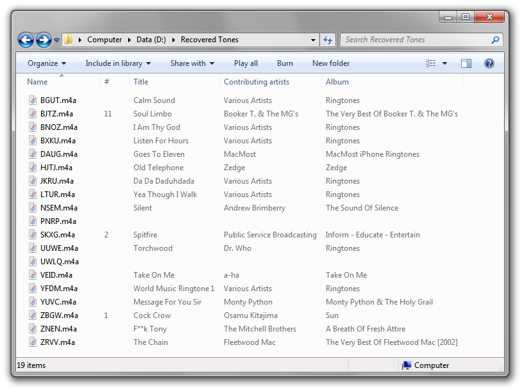Click the ZRVV.m4a audio file icon
This screenshot has height=391, width=522.
[x=33, y=342]
